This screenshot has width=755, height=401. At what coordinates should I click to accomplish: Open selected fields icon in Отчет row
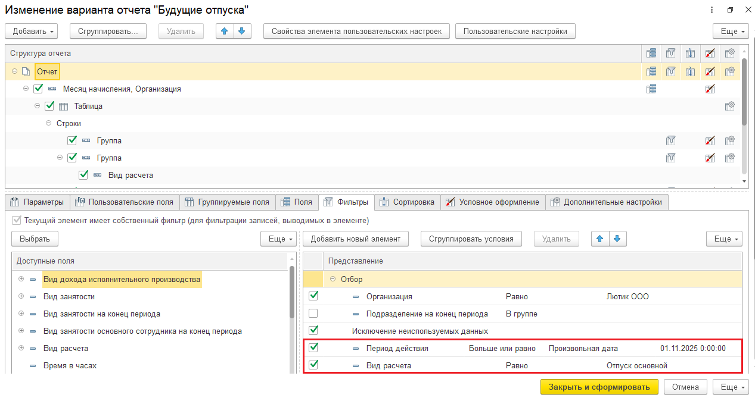click(651, 71)
